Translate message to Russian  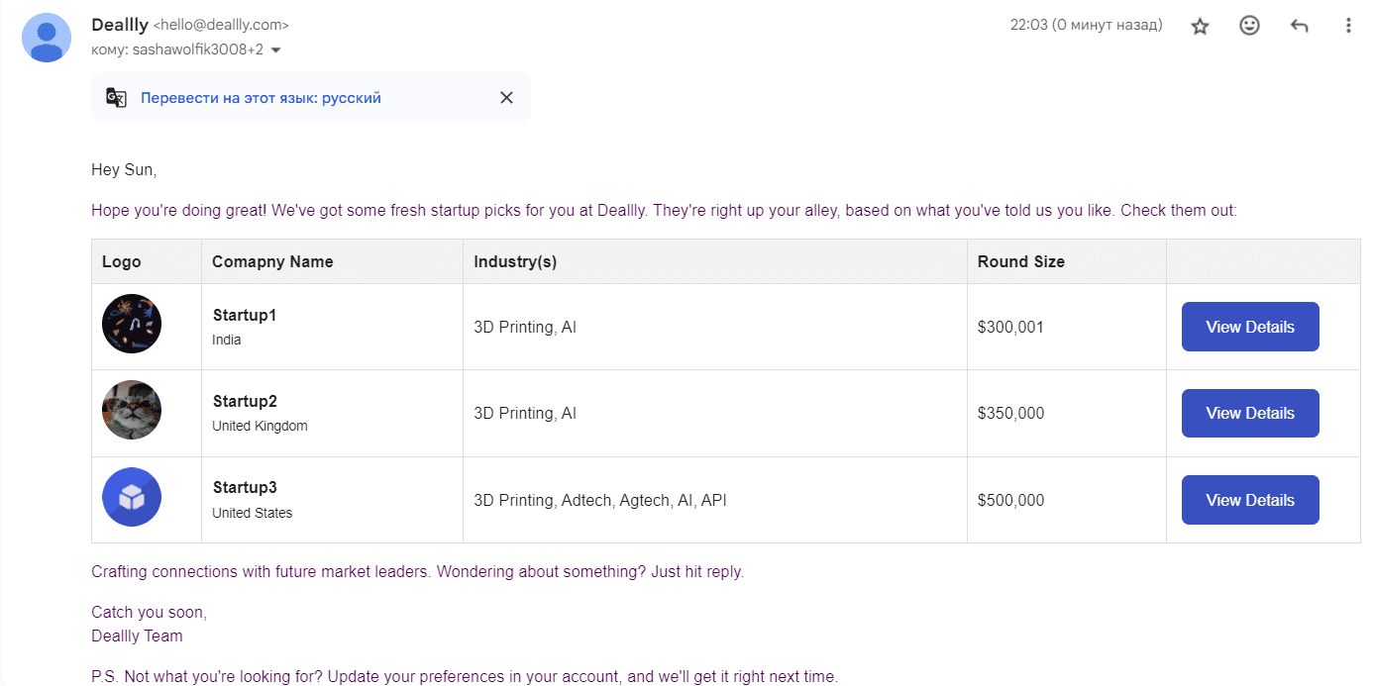pyautogui.click(x=261, y=98)
